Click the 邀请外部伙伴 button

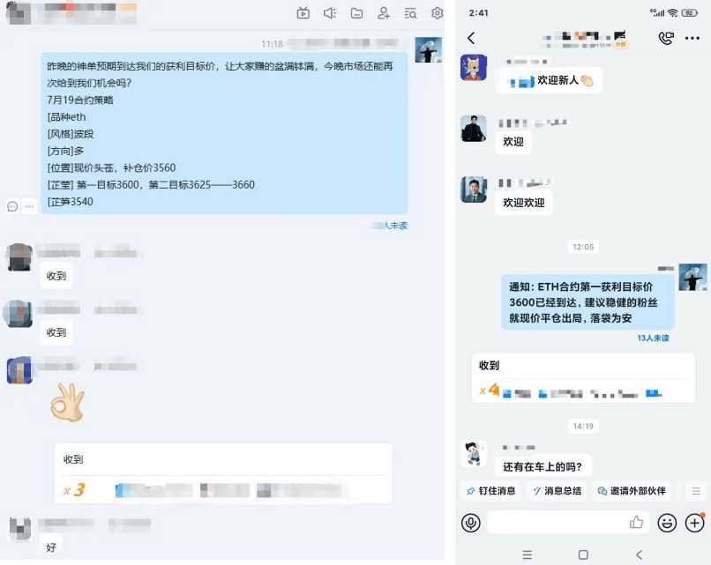point(632,491)
